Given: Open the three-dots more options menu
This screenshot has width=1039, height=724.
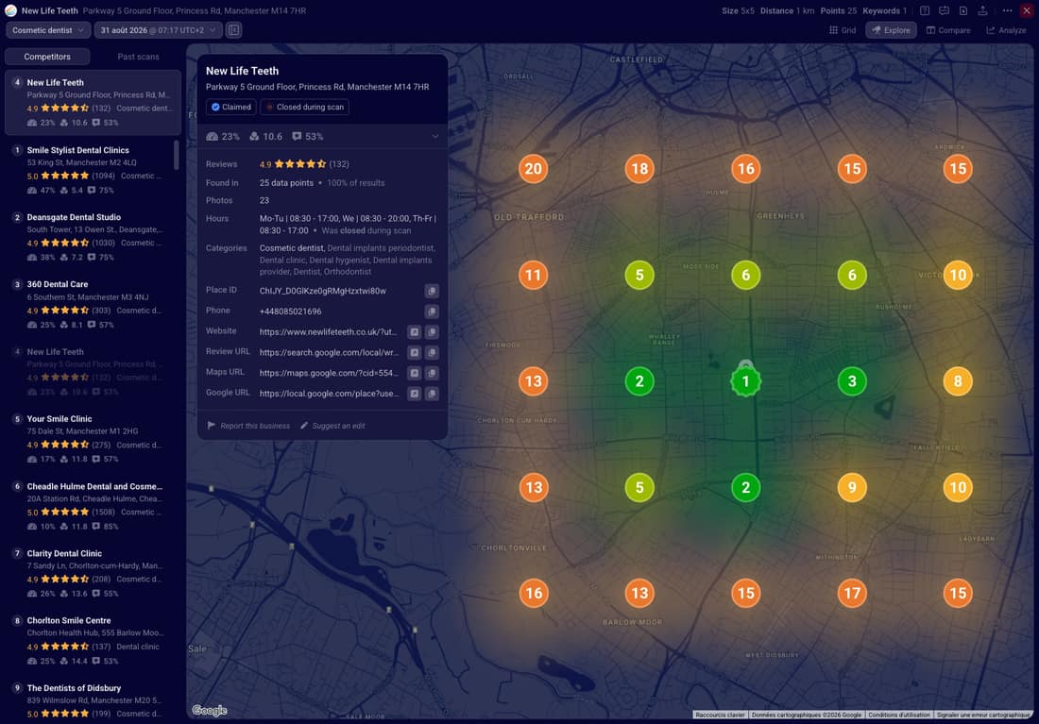Looking at the screenshot, I should point(1007,10).
